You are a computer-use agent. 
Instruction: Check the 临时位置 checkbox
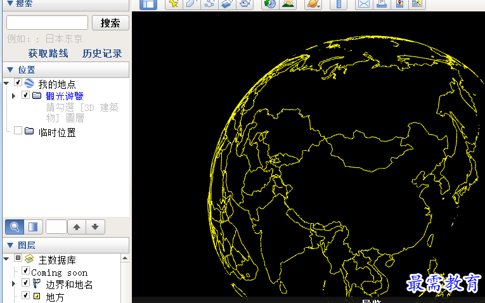(18, 131)
